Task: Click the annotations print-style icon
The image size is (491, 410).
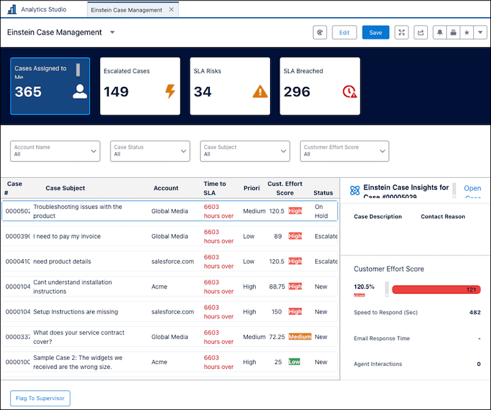Action: point(453,32)
